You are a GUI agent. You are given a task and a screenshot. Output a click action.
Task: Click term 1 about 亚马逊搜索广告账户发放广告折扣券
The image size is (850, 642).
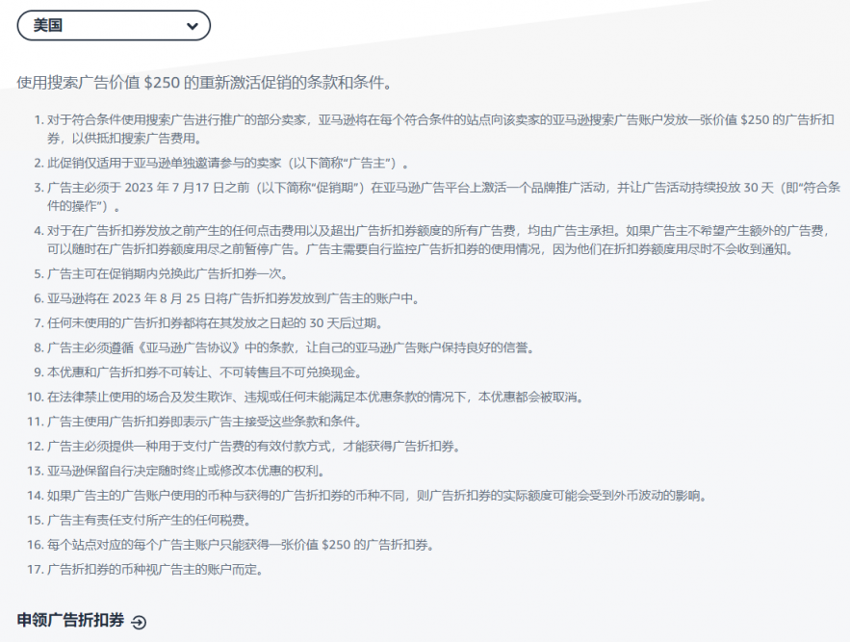click(440, 129)
